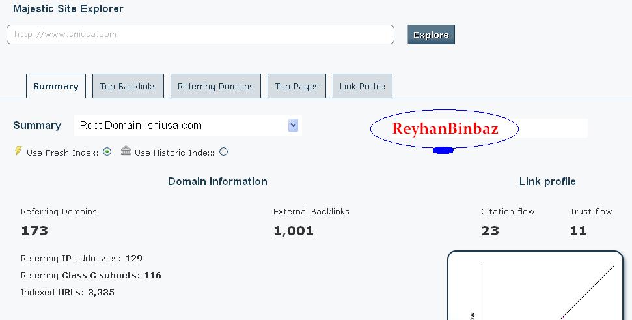632x320 pixels.
Task: Select the Use Historic Index radio button
Action: tap(224, 152)
